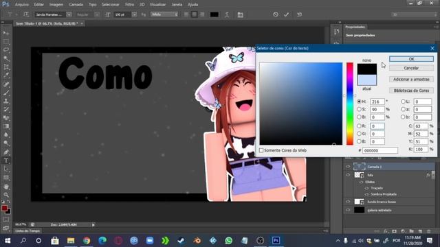Select the History Brush tool

[x=6, y=110]
